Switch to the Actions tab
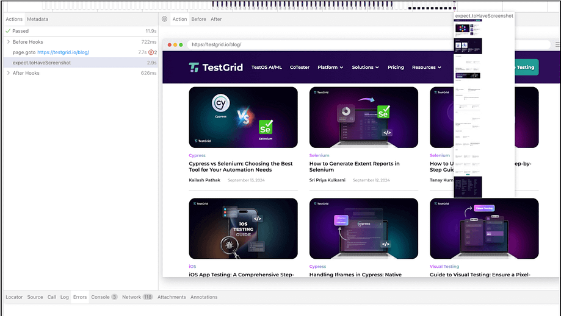561x316 pixels. click(14, 19)
